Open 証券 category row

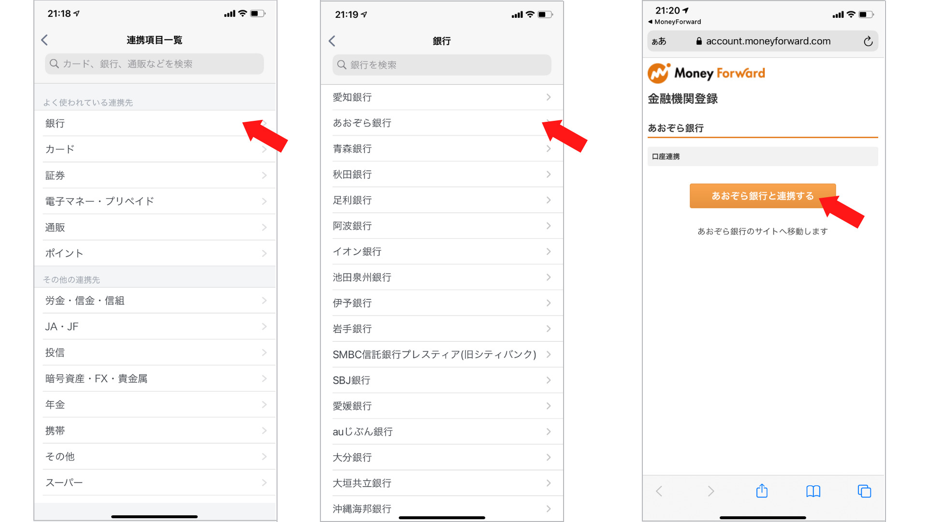(x=155, y=175)
